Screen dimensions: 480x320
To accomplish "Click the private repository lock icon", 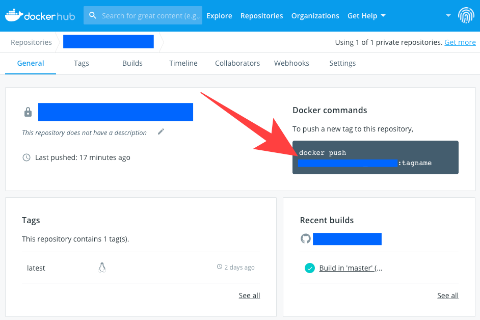I will tap(28, 112).
